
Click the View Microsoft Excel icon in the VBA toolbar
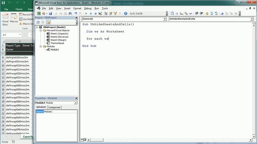pos(39,14)
